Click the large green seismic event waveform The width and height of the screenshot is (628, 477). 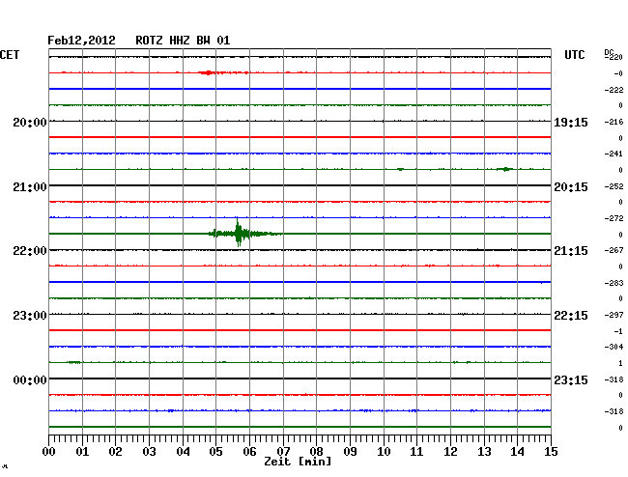point(245,233)
